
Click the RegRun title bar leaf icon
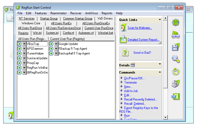point(18,8)
